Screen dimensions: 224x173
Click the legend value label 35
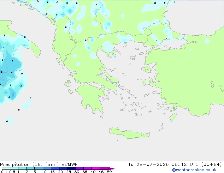pyautogui.click(x=85, y=172)
